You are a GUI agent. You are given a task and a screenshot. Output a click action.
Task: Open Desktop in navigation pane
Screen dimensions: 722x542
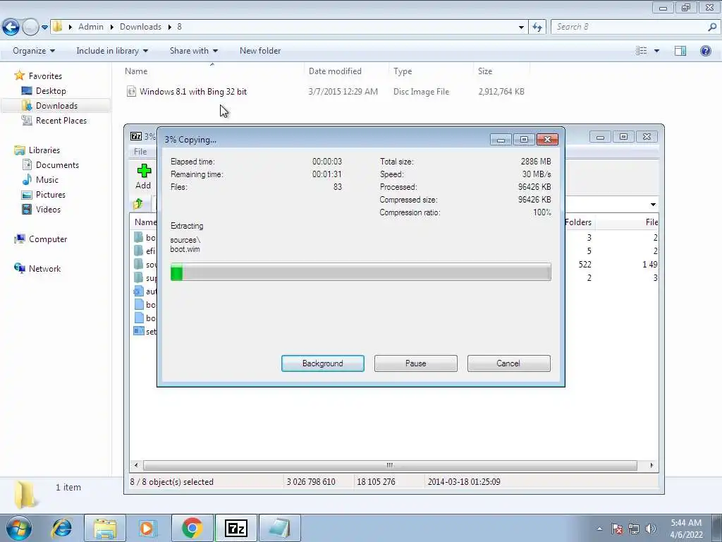(x=51, y=91)
